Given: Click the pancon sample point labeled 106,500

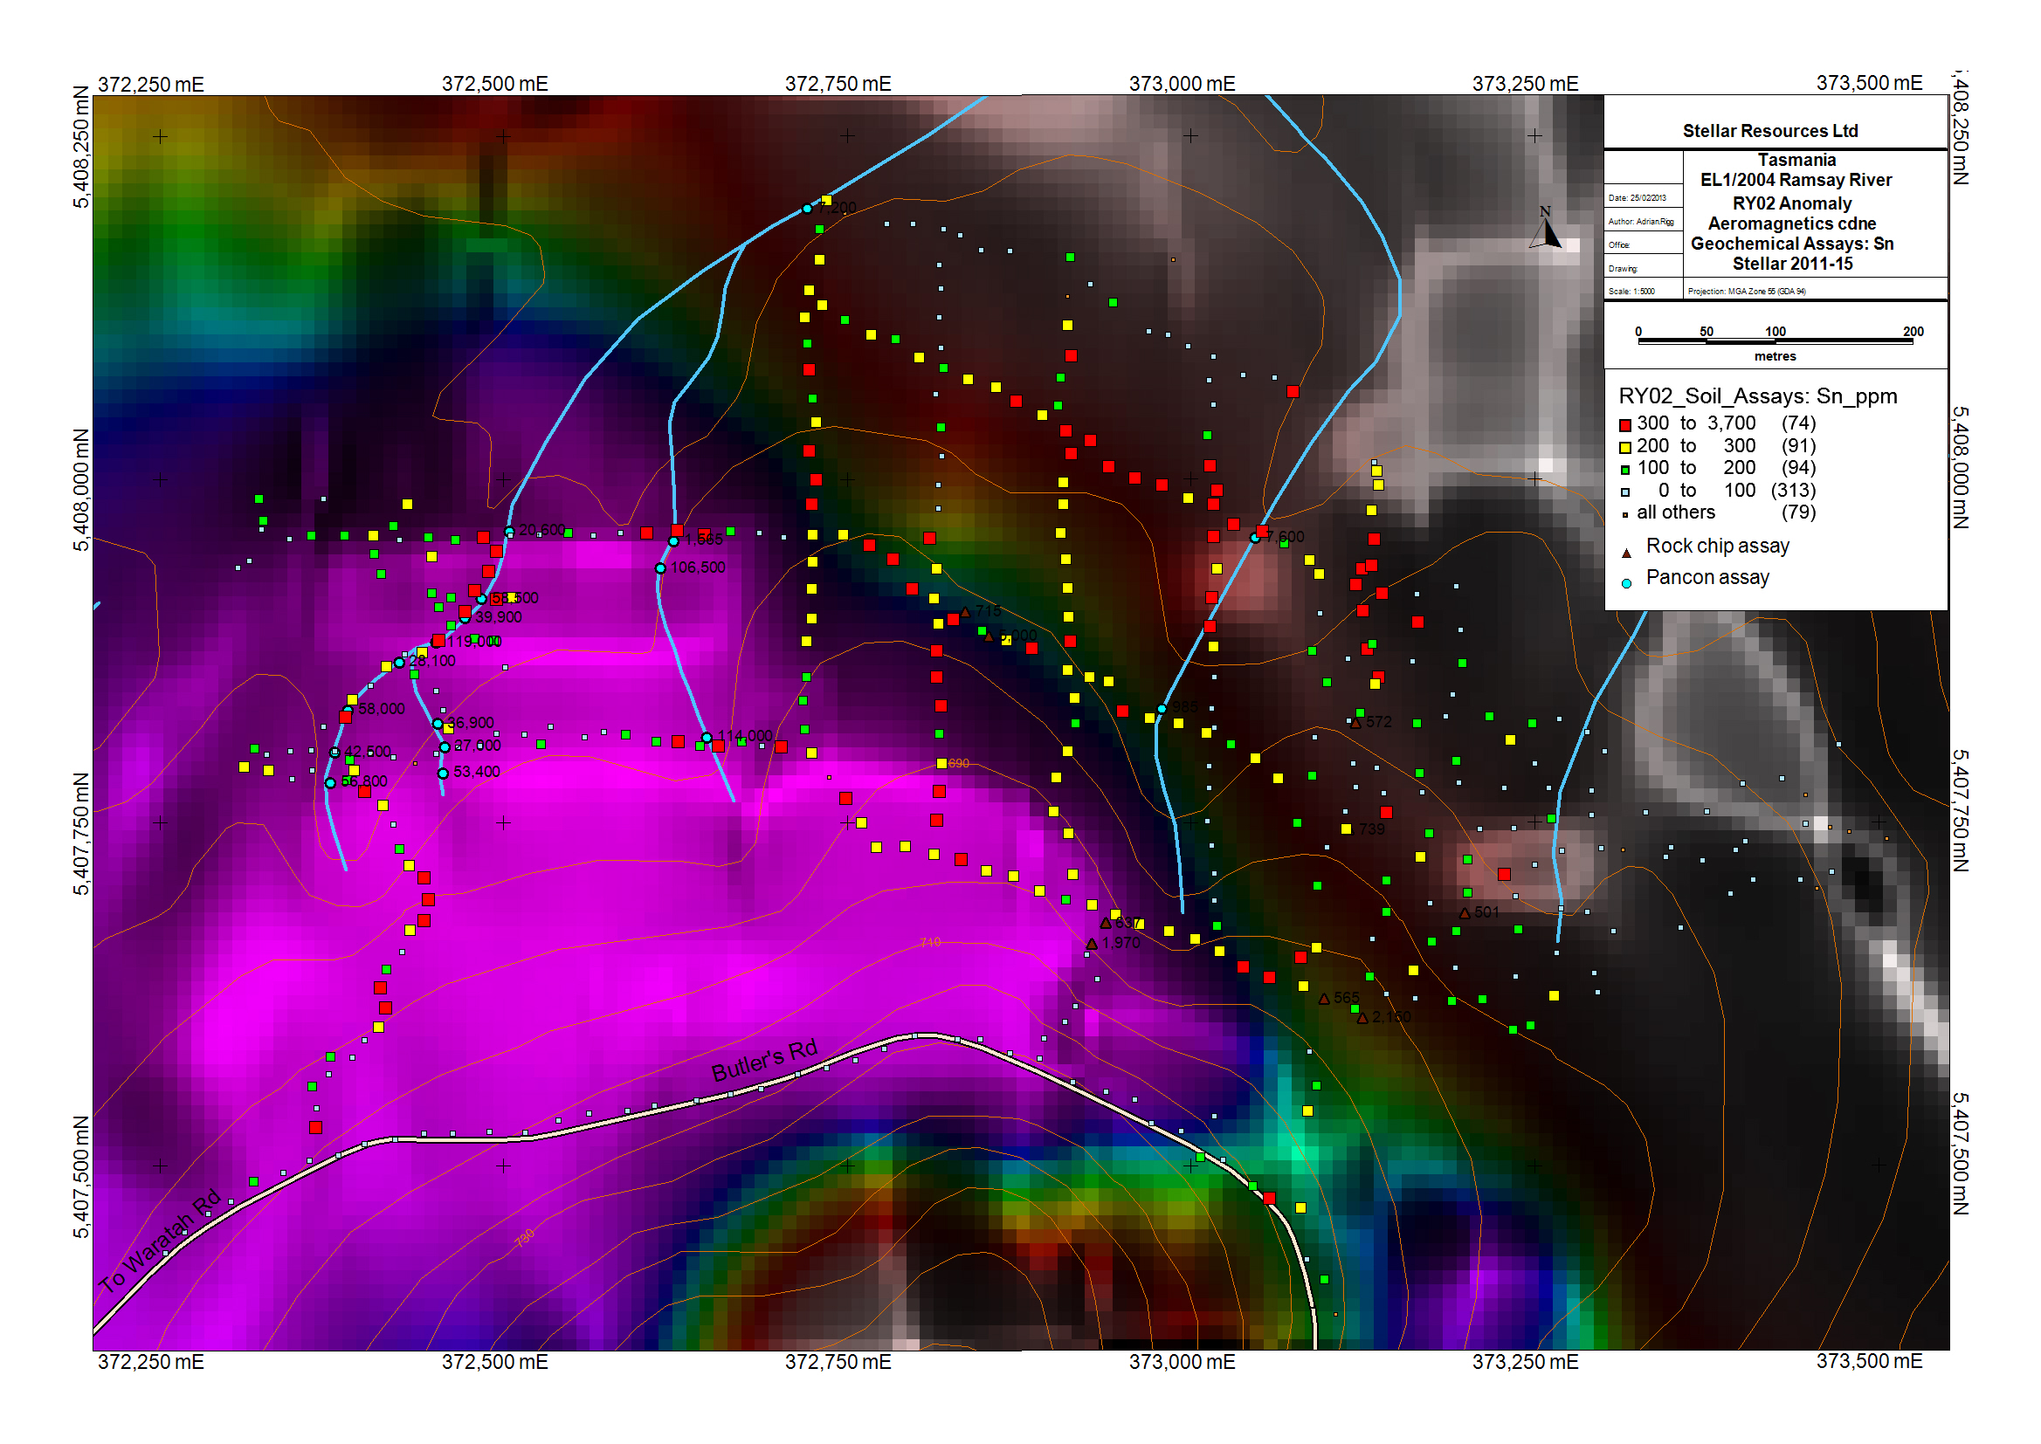Looking at the screenshot, I should point(660,568).
